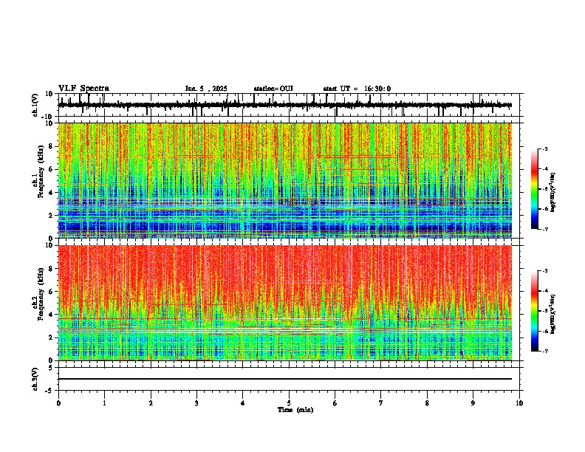Click the "station=OUJ" header text
The height and width of the screenshot is (452, 585).
(x=273, y=89)
